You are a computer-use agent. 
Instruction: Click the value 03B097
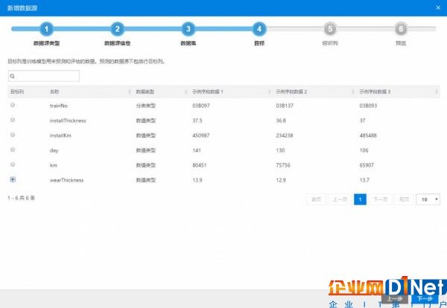coord(201,106)
